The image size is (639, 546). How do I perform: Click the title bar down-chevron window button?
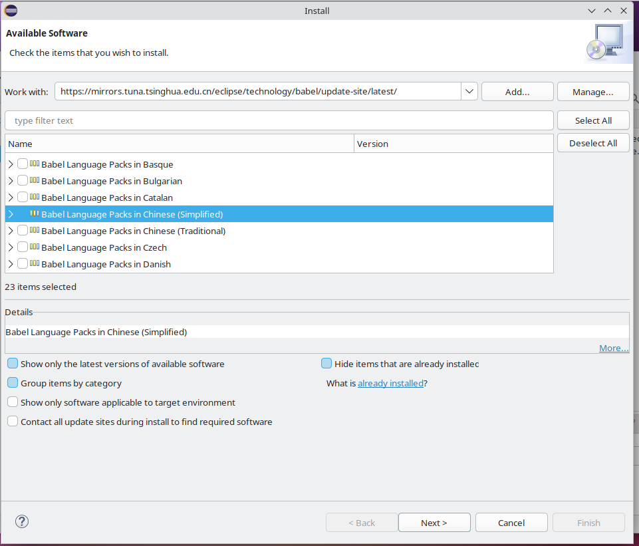[592, 11]
